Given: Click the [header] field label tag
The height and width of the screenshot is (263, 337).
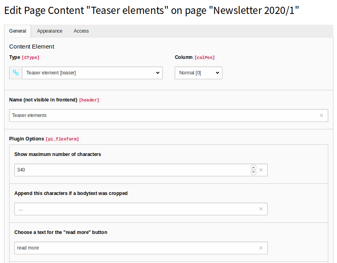Looking at the screenshot, I should [x=89, y=100].
